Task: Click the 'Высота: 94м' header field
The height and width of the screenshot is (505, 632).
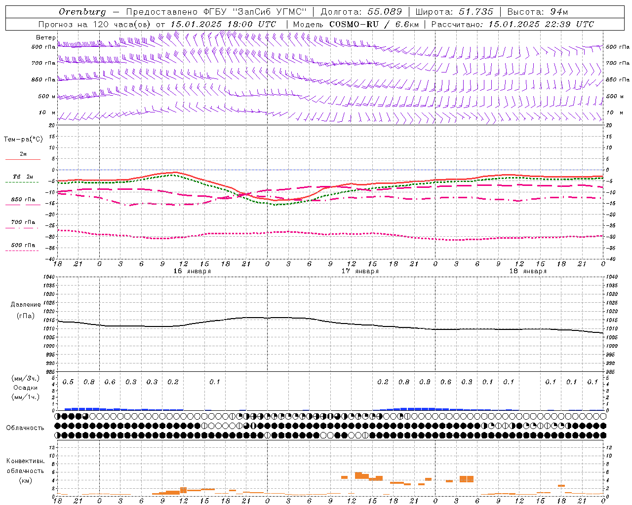Action: pos(538,12)
